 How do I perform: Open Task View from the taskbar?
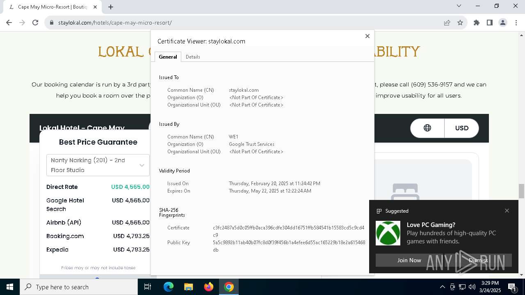coord(148,287)
